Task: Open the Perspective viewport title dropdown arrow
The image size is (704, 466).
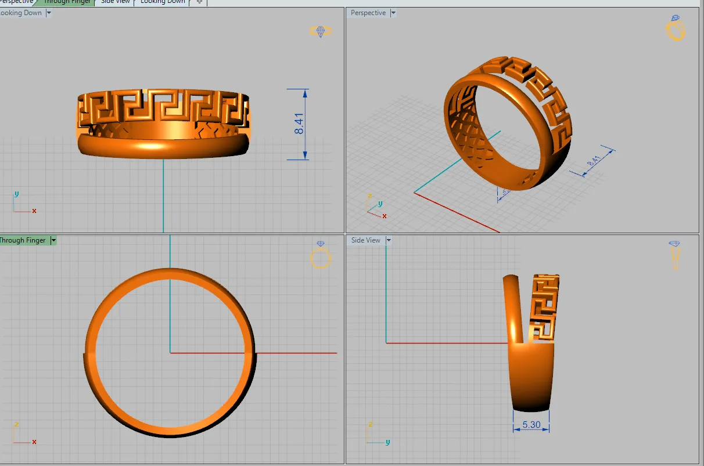Action: (x=393, y=13)
